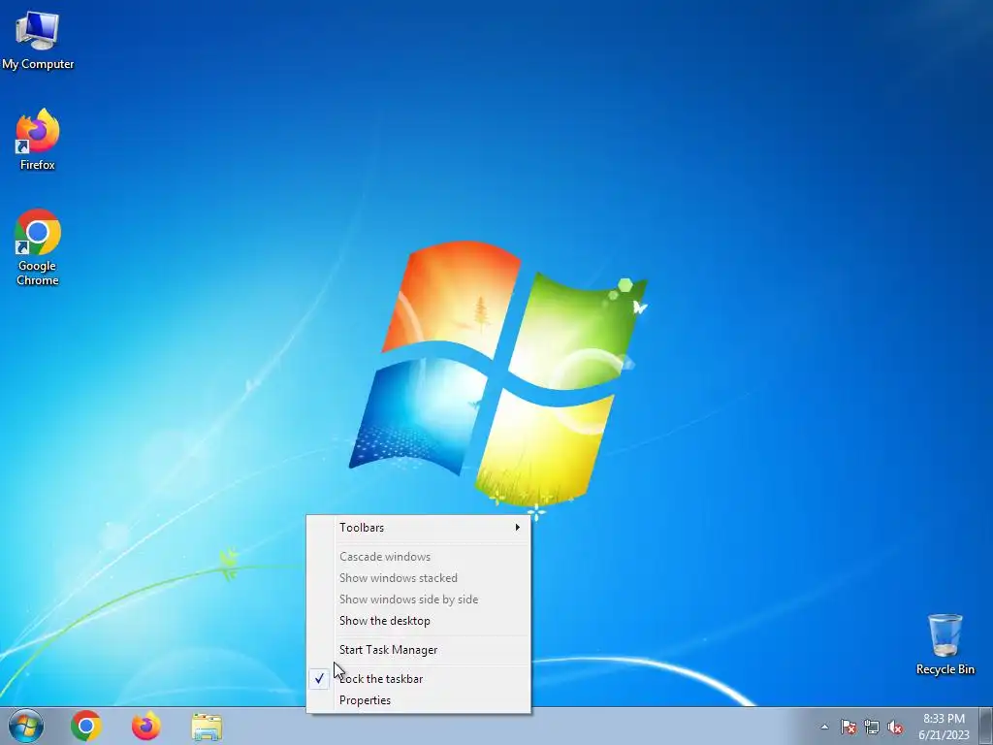Select the My Computer desktop icon
Image resolution: width=993 pixels, height=745 pixels.
click(38, 39)
